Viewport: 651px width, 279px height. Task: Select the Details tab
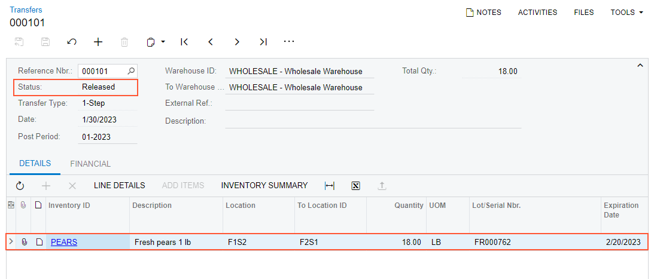tap(35, 164)
